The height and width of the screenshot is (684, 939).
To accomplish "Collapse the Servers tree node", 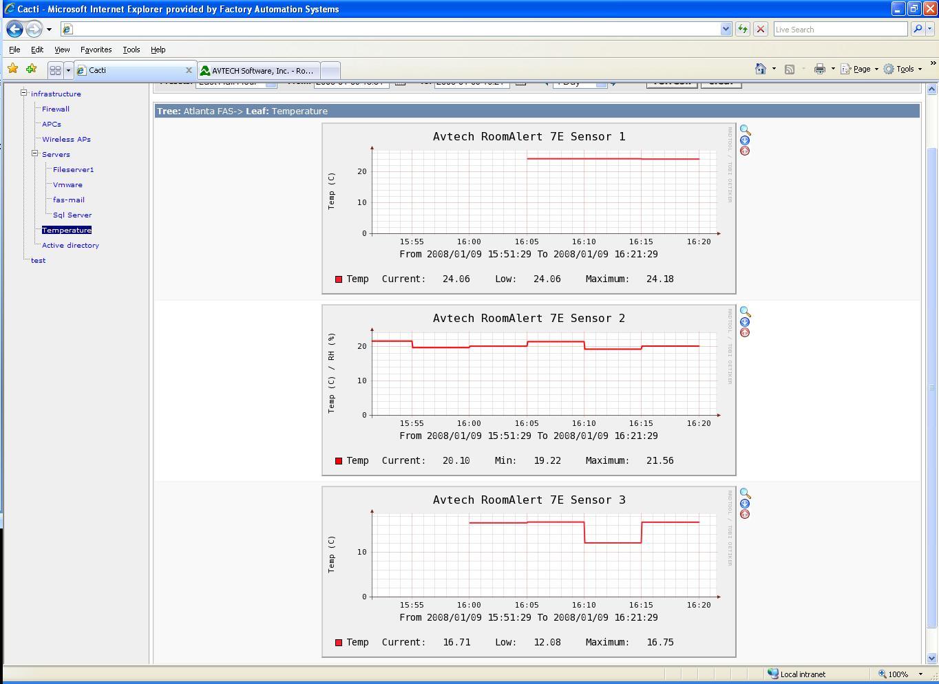I will (34, 153).
